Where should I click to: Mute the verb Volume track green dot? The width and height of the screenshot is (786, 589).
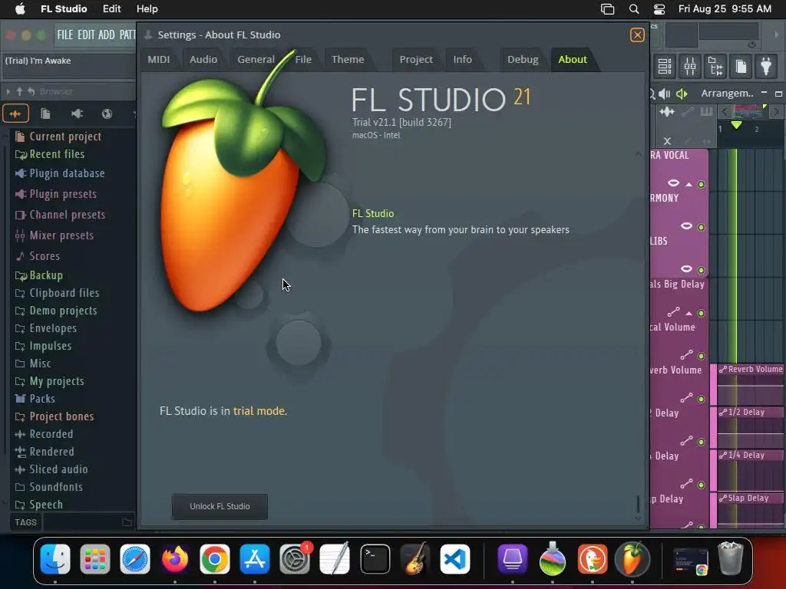(702, 400)
